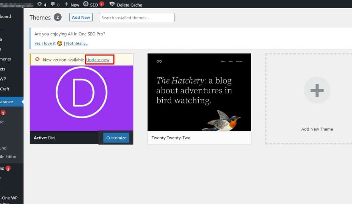Click the Add New Theme label
This screenshot has width=352, height=204.
coord(317,129)
